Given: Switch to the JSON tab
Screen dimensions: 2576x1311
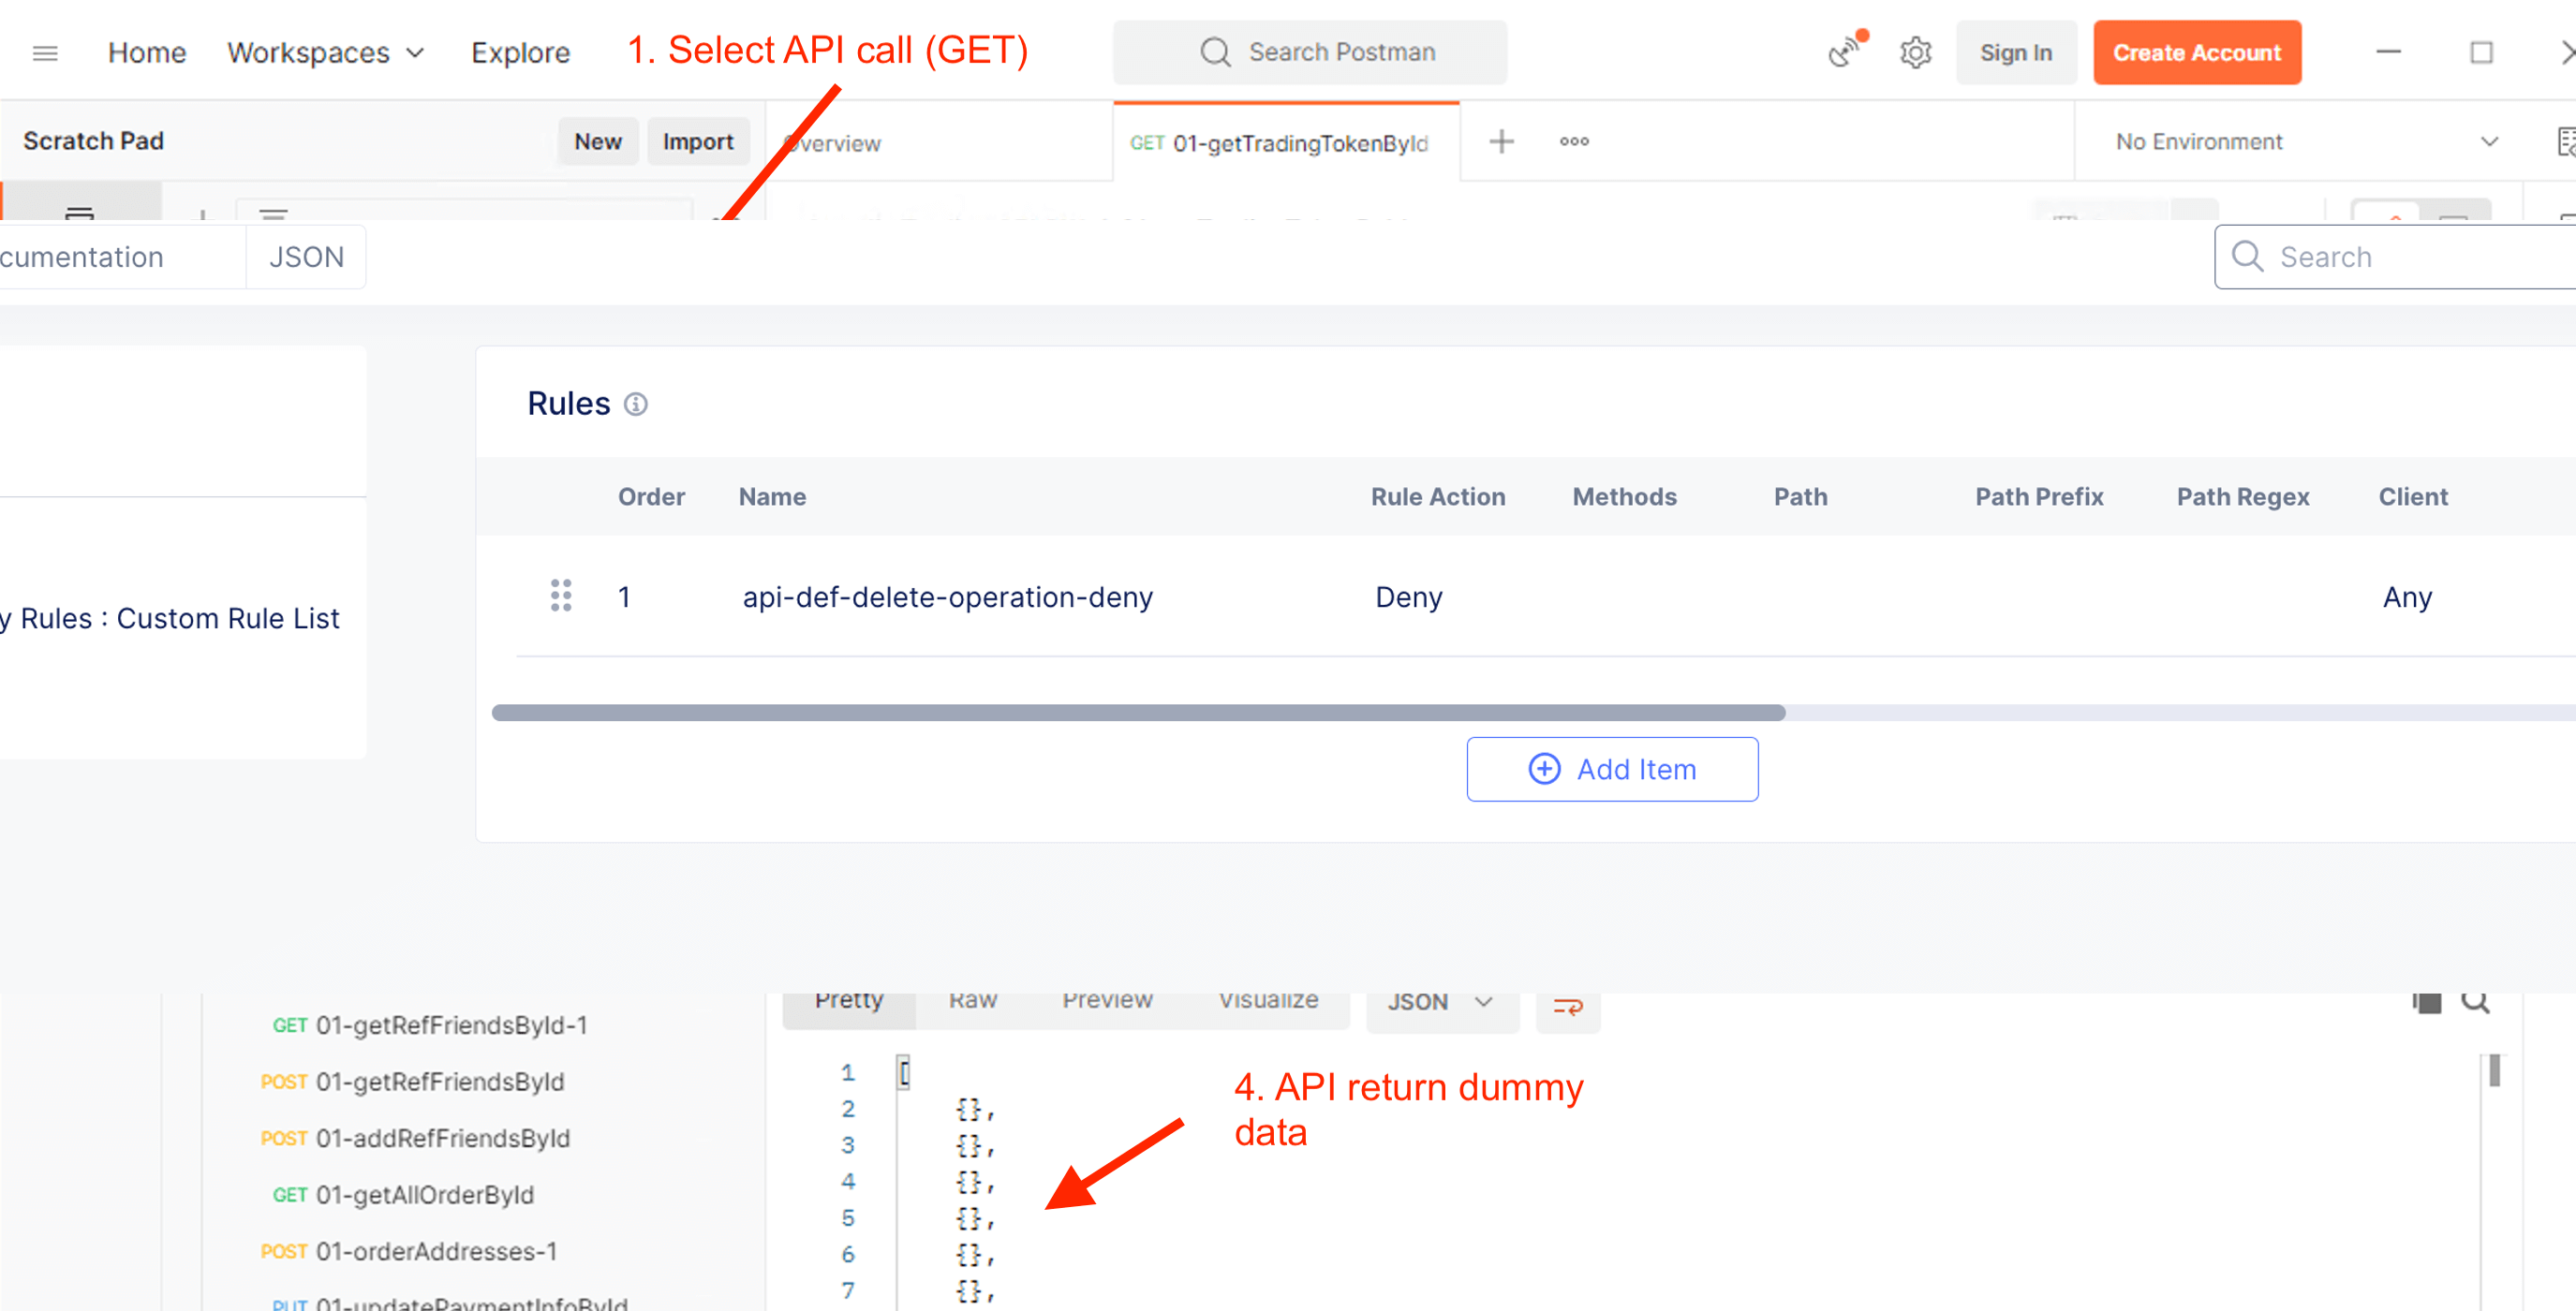Looking at the screenshot, I should (306, 257).
